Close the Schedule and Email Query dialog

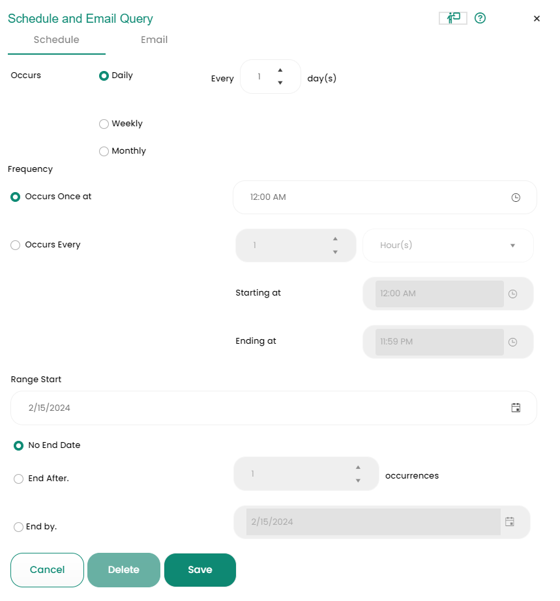pyautogui.click(x=537, y=19)
